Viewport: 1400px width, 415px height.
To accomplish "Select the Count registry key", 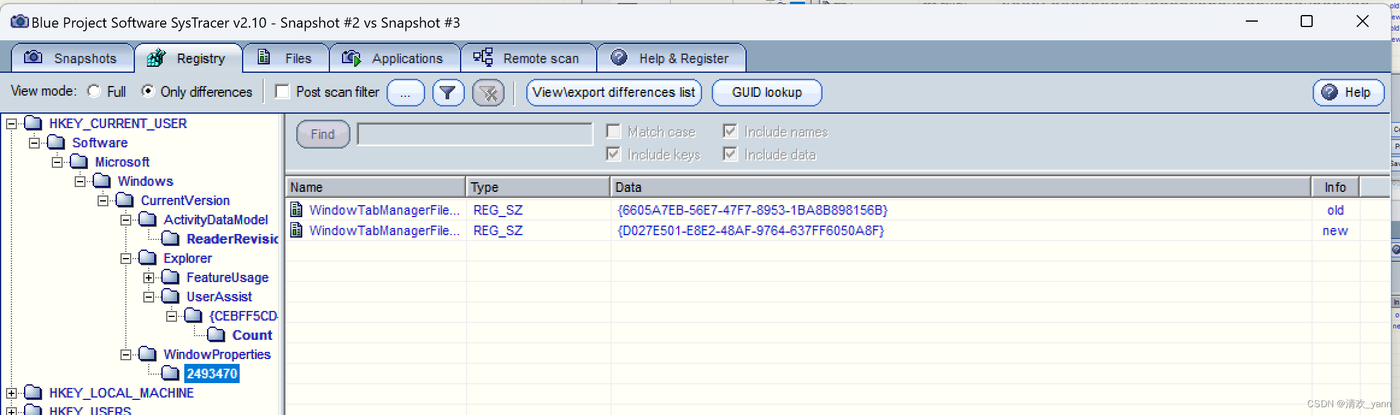I will click(252, 336).
